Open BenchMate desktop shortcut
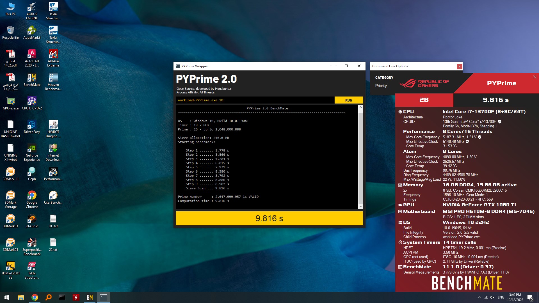The width and height of the screenshot is (539, 303). (x=32, y=80)
